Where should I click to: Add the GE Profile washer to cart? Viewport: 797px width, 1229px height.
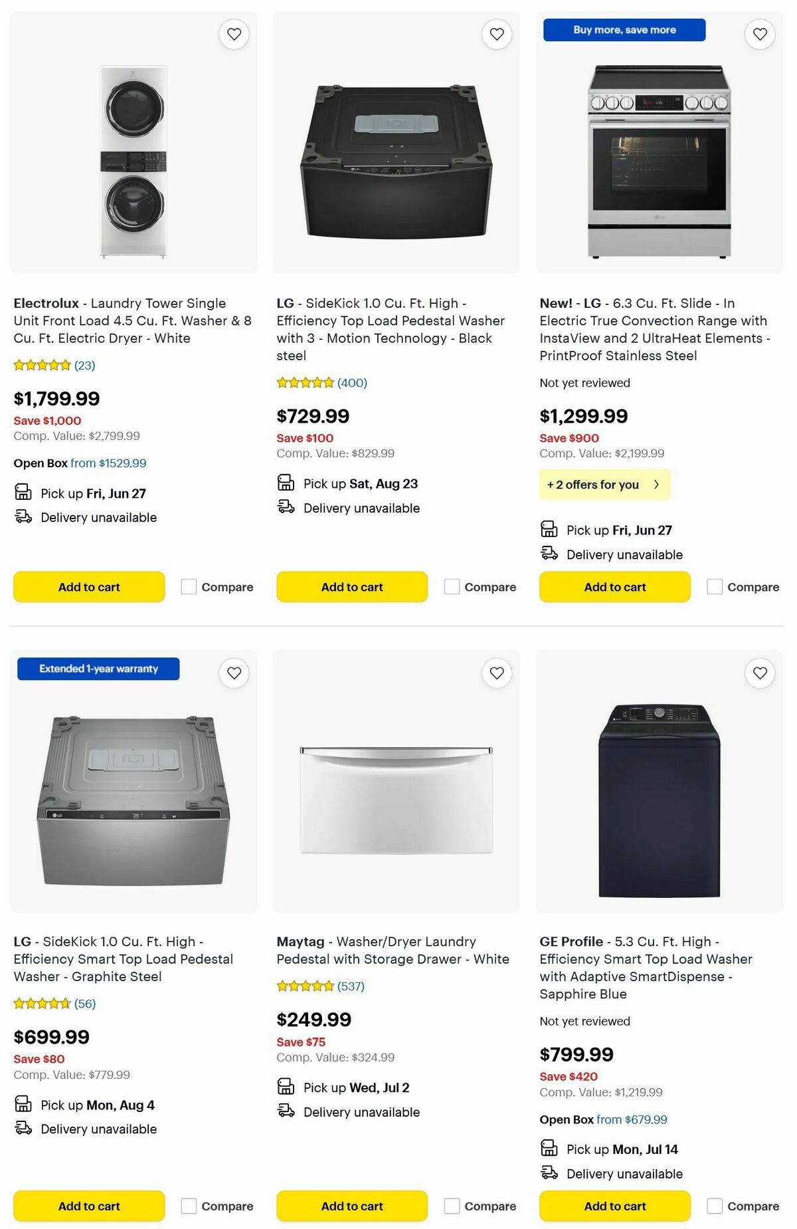tap(614, 1206)
